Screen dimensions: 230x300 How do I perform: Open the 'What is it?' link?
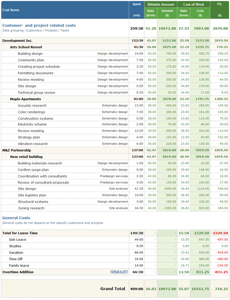[x=119, y=272]
